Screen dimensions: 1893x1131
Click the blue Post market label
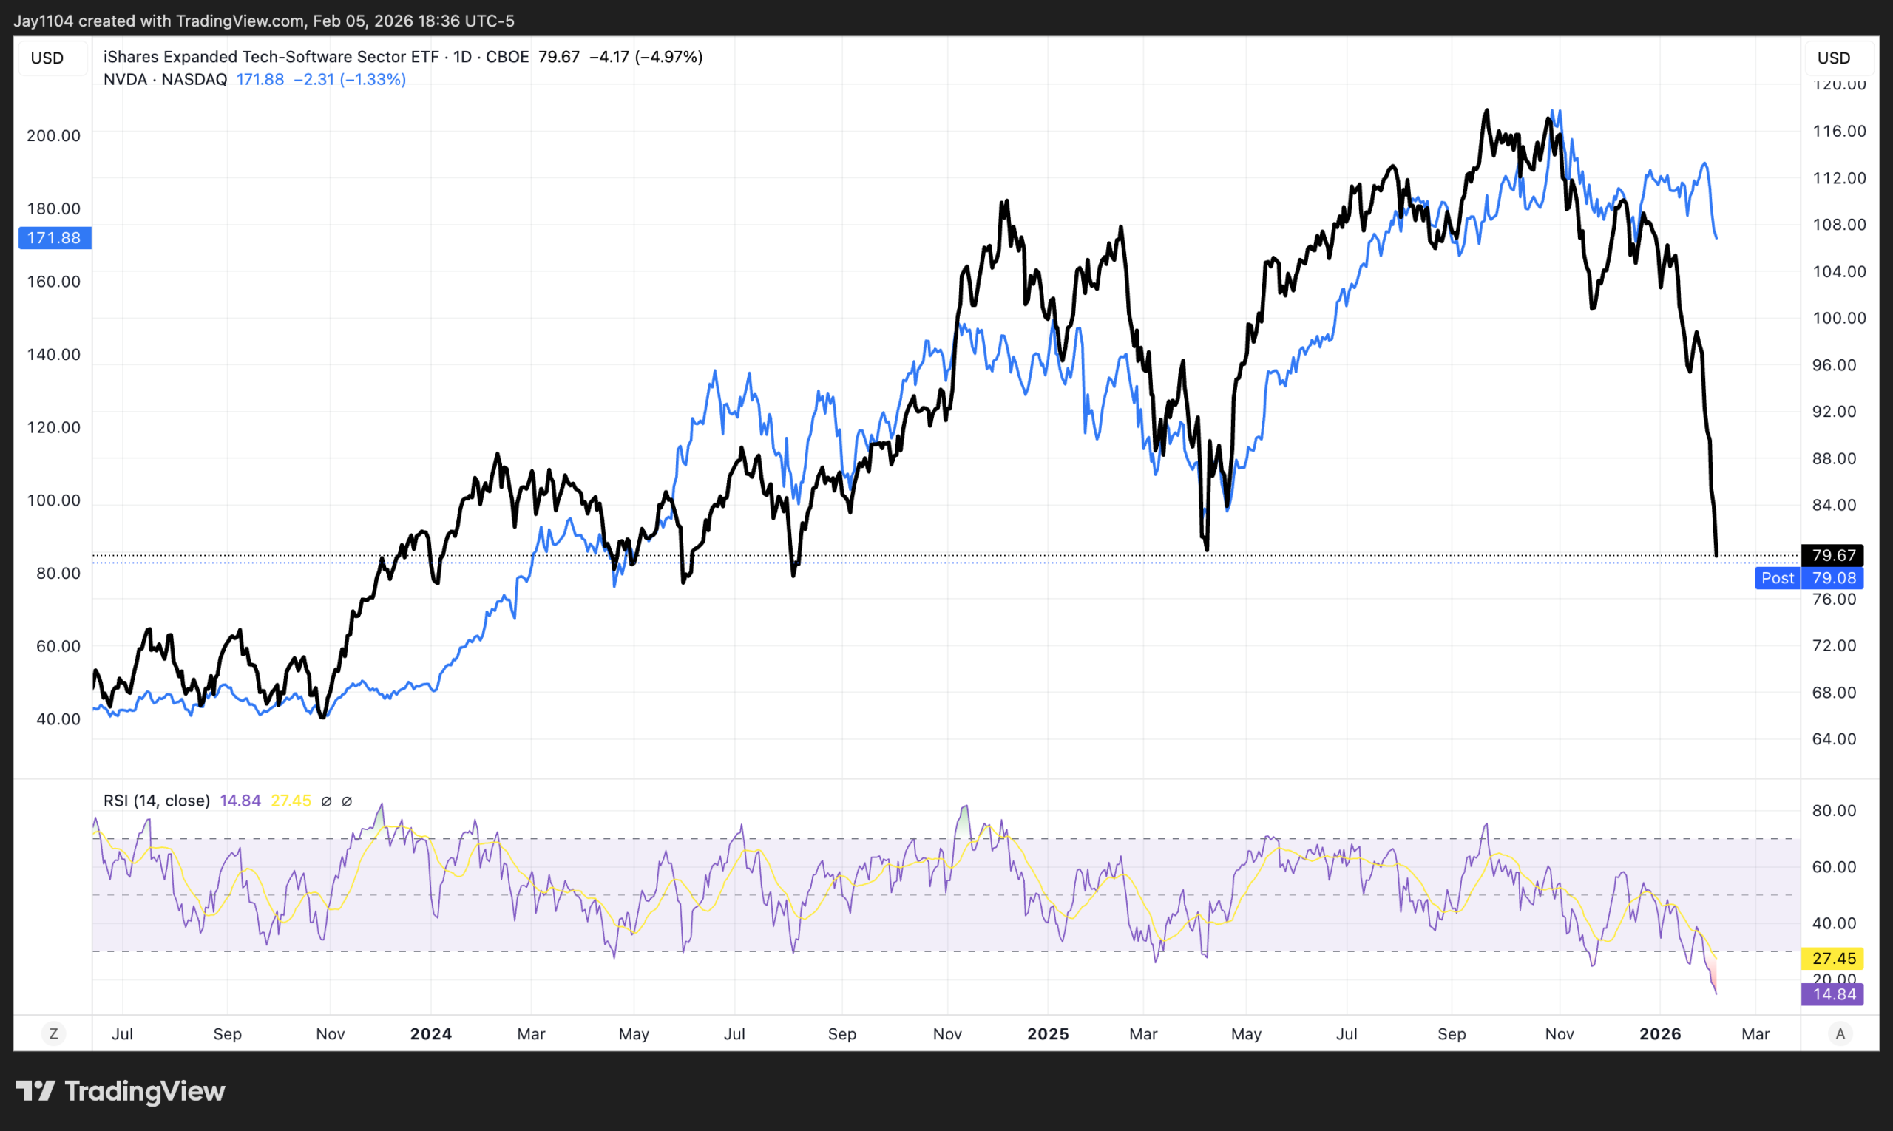(1777, 577)
